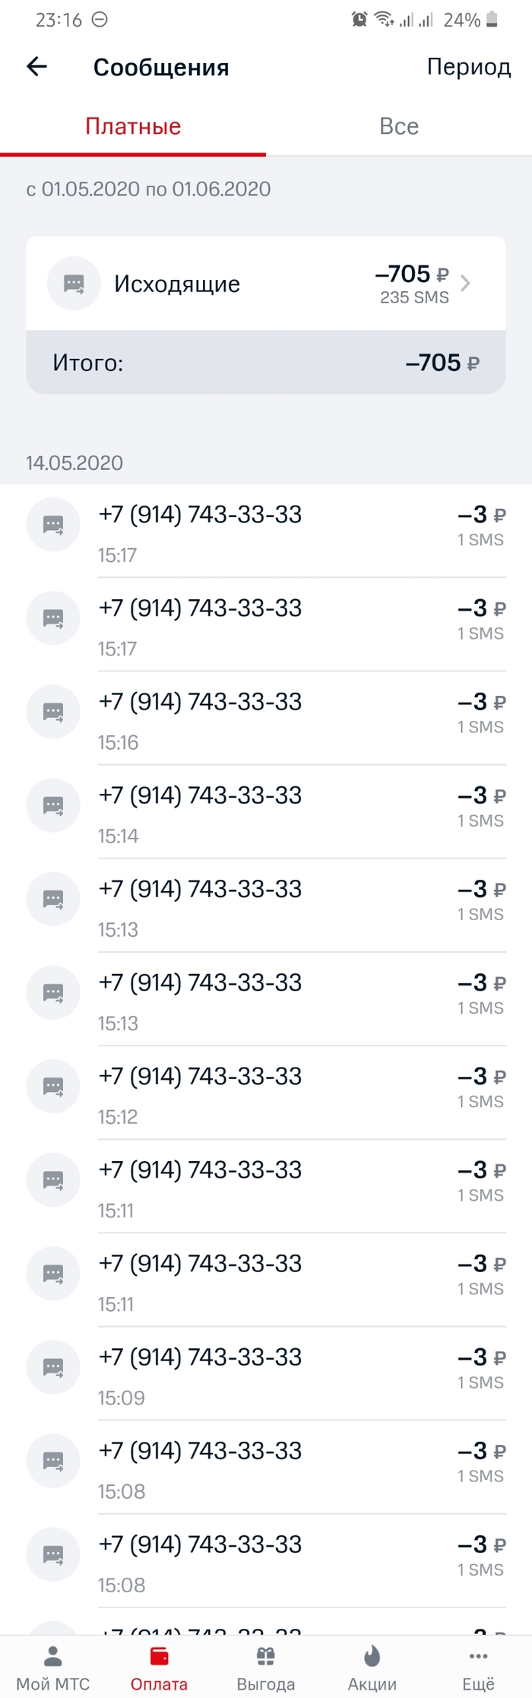Tap the alarm icon in status bar

coord(359,20)
